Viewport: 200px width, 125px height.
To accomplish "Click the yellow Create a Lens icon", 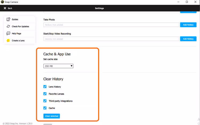I will 8,40.
